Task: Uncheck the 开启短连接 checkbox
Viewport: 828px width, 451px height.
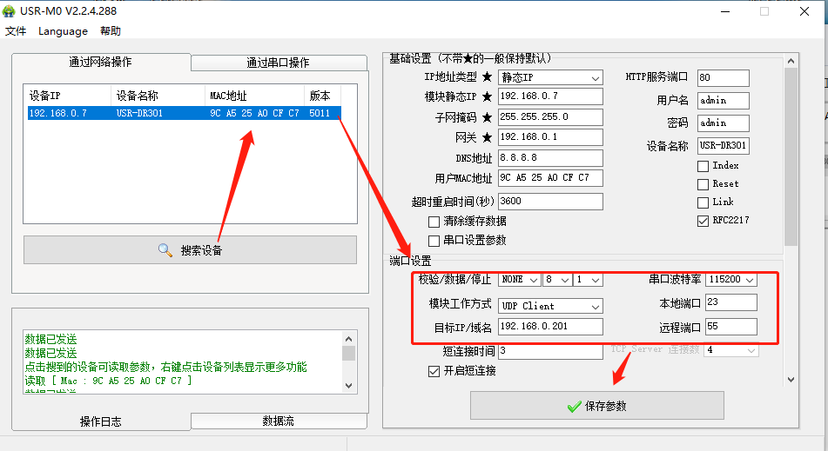Action: click(x=434, y=371)
